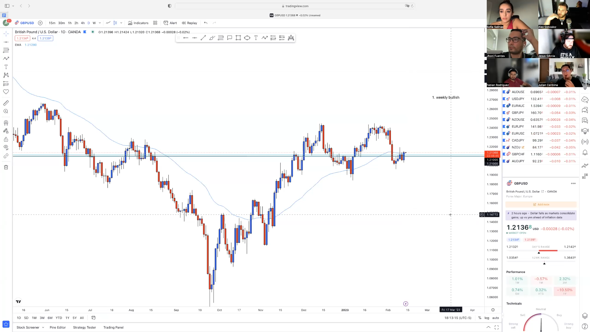Toggle auto scale at bottom right
This screenshot has width=590, height=332.
point(495,318)
